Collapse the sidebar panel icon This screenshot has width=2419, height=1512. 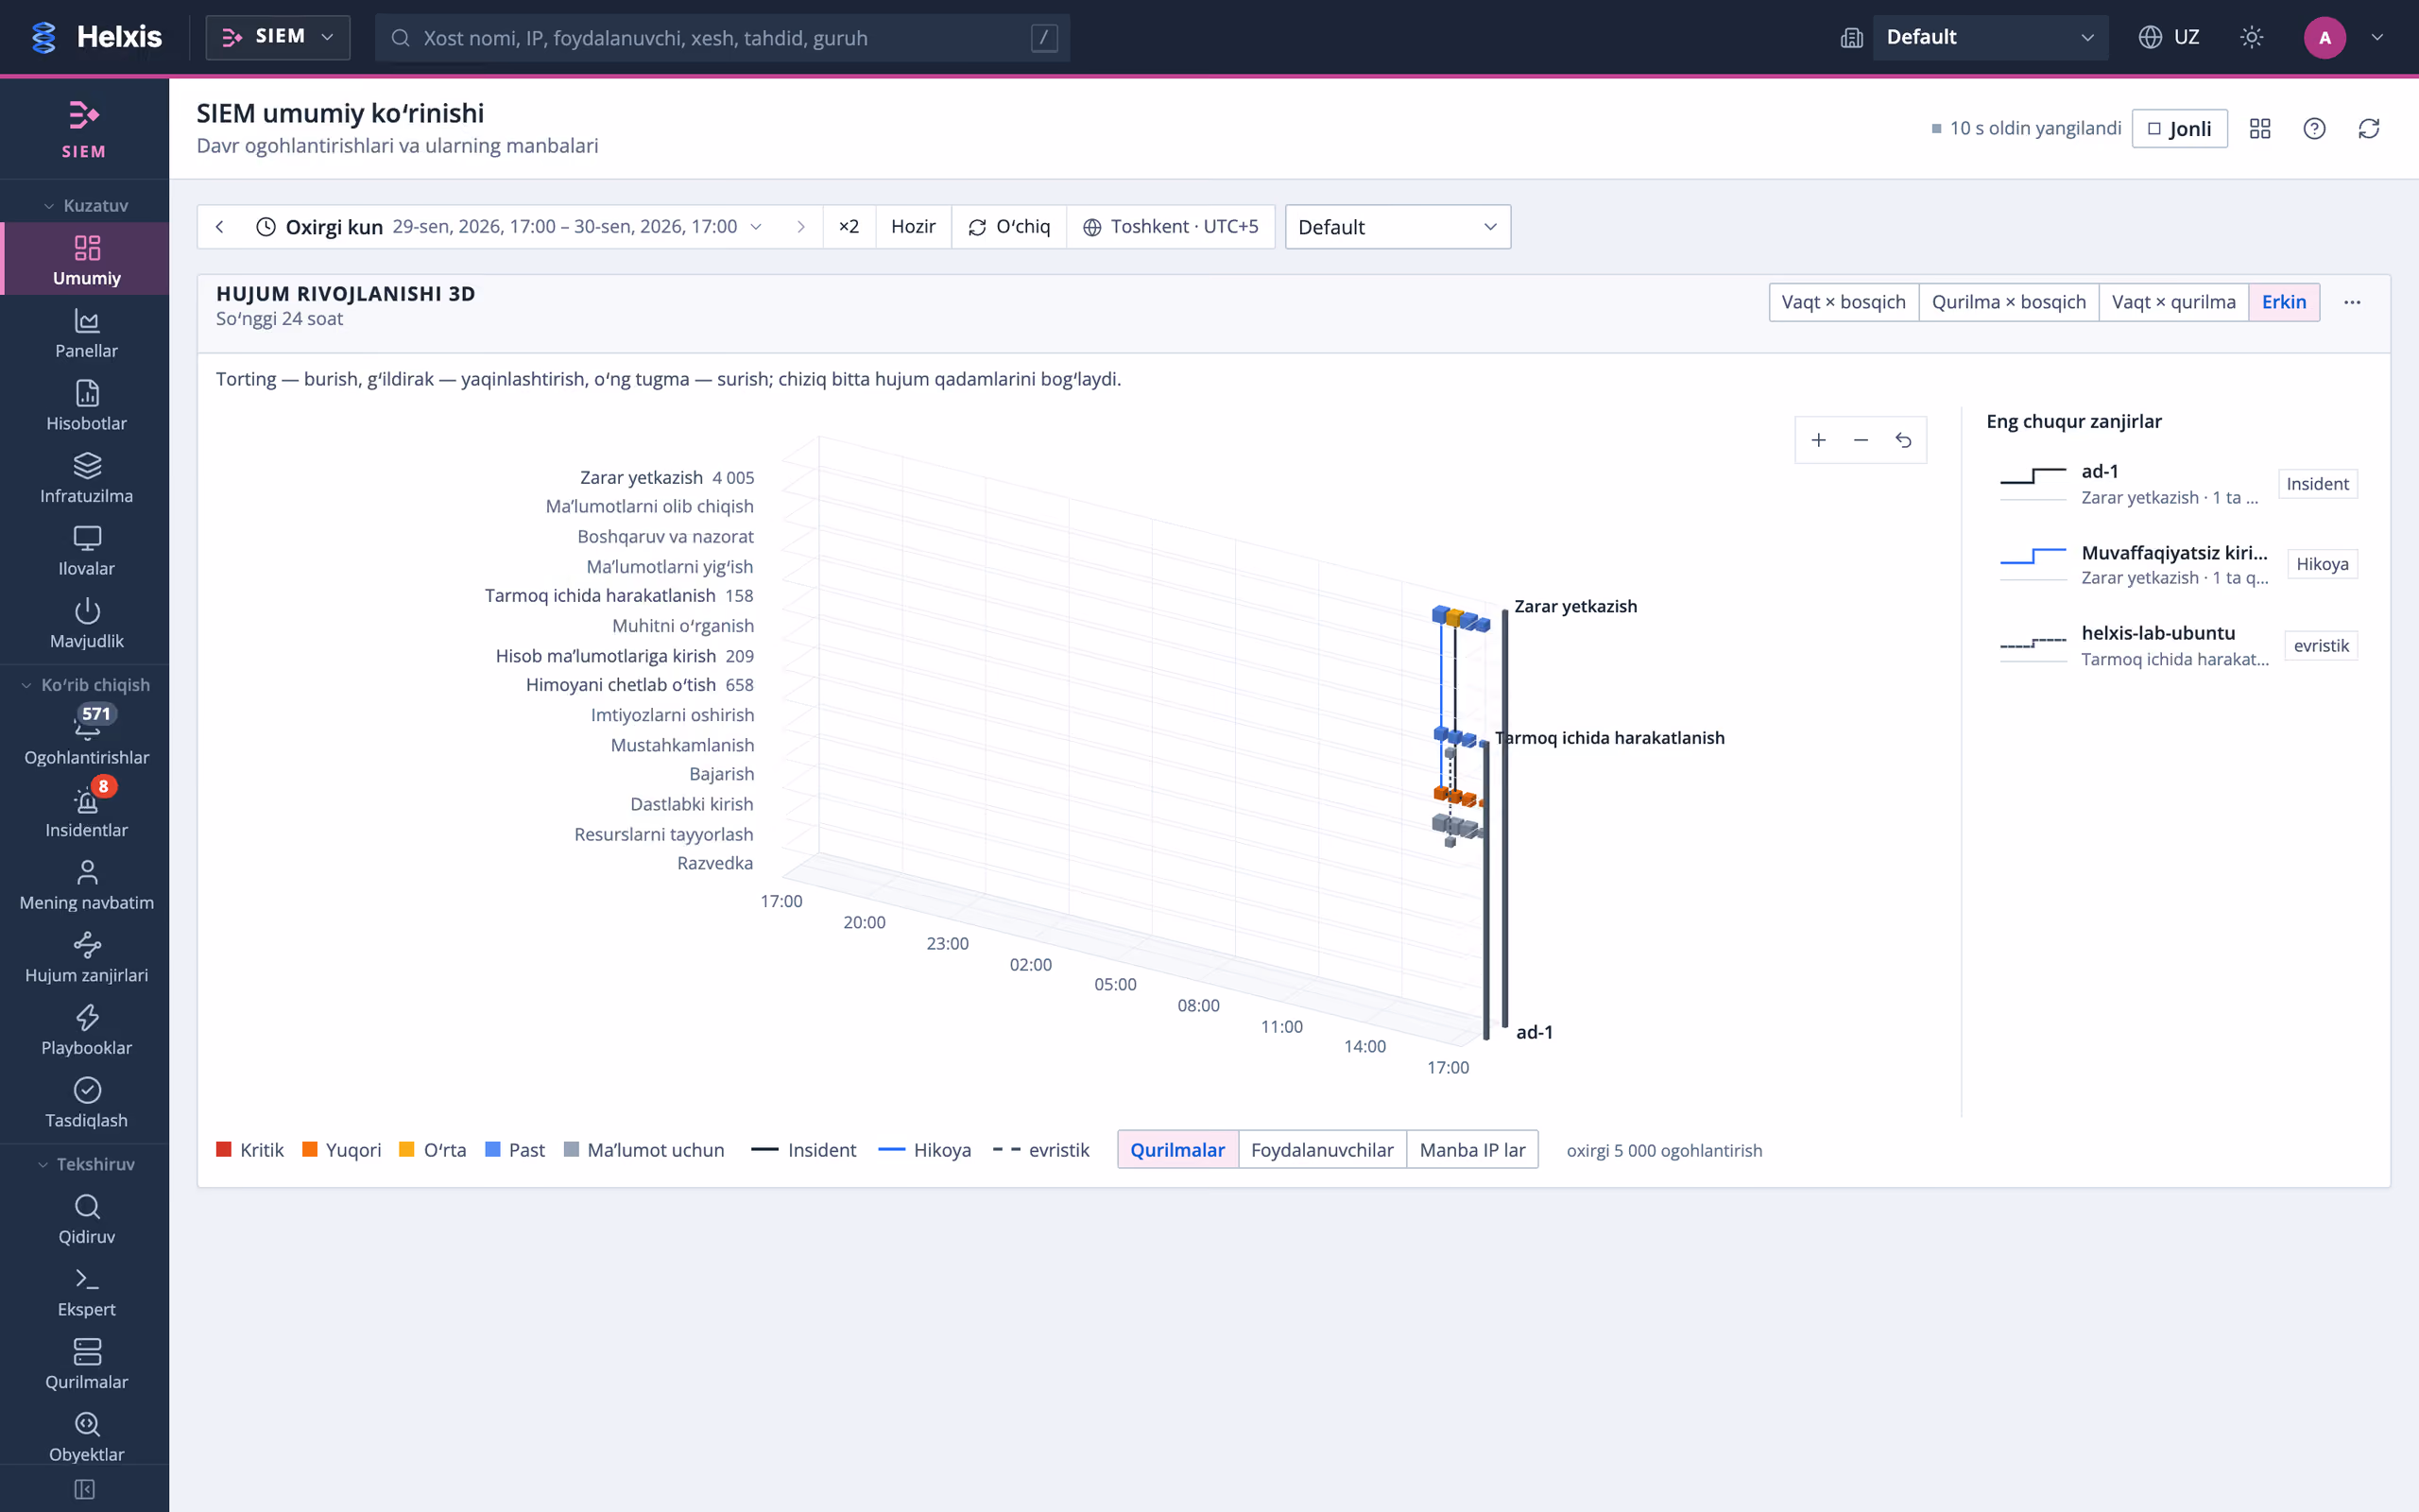click(x=85, y=1489)
